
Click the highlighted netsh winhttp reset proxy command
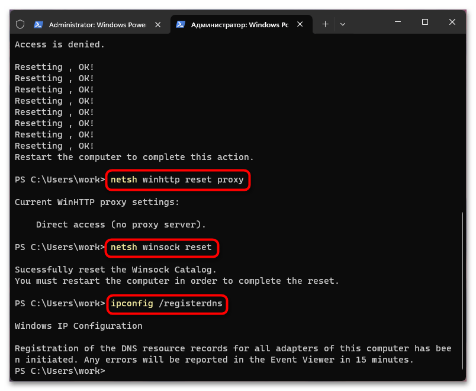pyautogui.click(x=178, y=180)
